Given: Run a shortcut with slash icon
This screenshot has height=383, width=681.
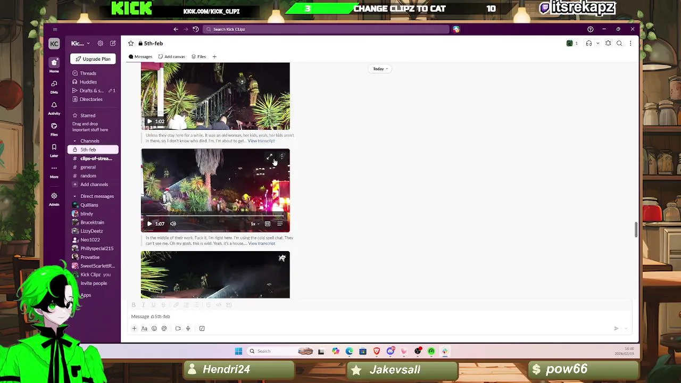Looking at the screenshot, I should point(202,329).
